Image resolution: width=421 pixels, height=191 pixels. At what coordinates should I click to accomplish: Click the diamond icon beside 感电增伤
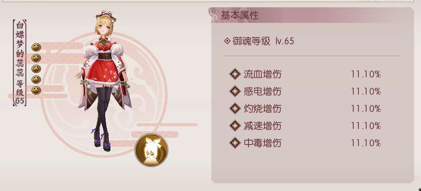pyautogui.click(x=235, y=91)
